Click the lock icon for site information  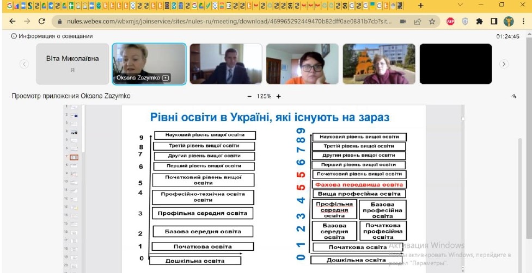60,21
